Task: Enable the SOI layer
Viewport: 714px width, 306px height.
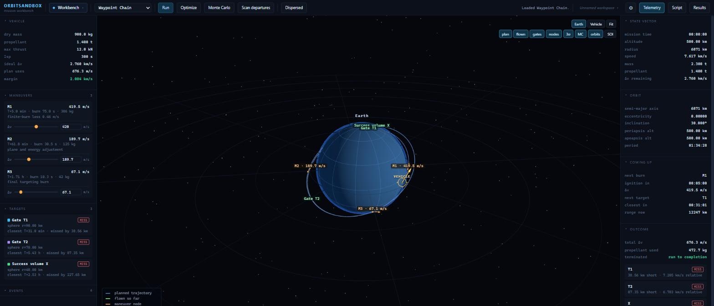Action: pos(610,34)
